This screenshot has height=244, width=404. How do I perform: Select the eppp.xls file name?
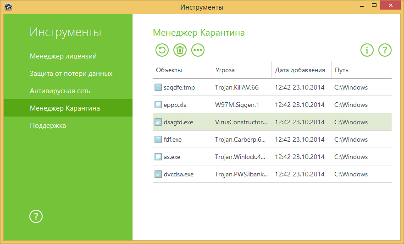coord(175,105)
